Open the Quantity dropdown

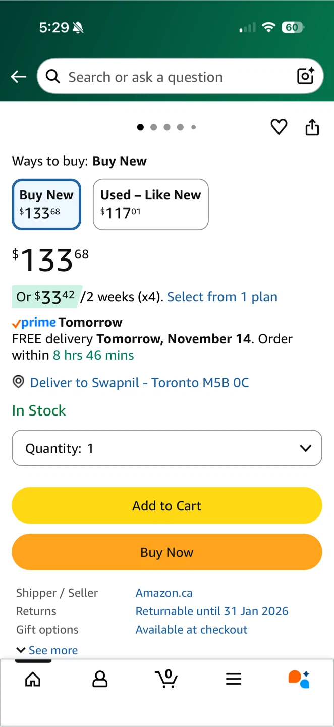[167, 448]
